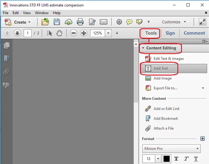Screen dimensions: 209x164
Task: Click the page number field
Action: (28, 33)
